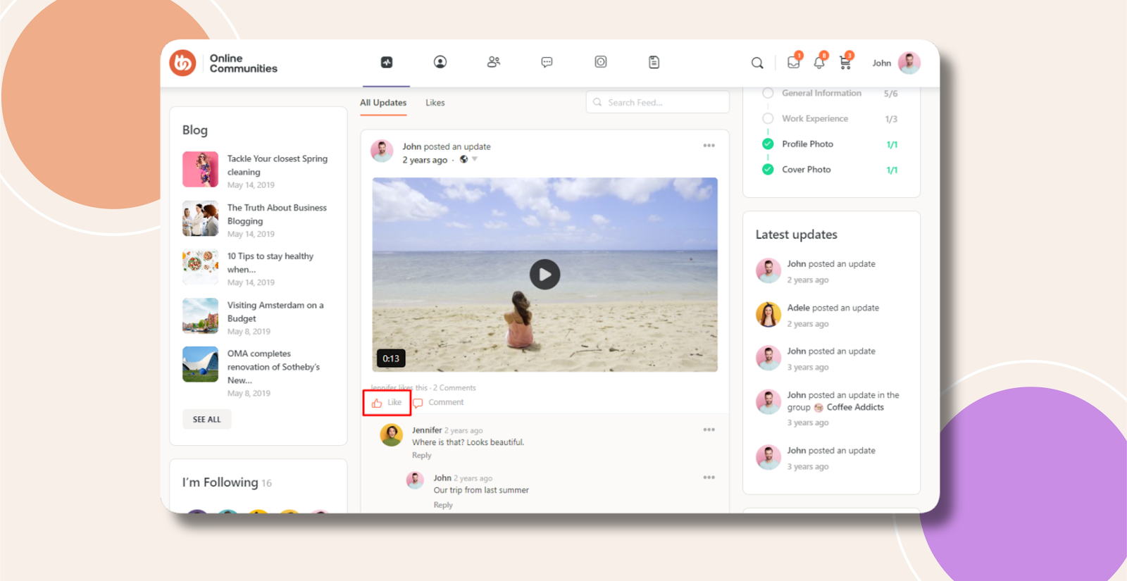
Task: Open 'The Truth About Business Blogging' post
Action: [277, 214]
